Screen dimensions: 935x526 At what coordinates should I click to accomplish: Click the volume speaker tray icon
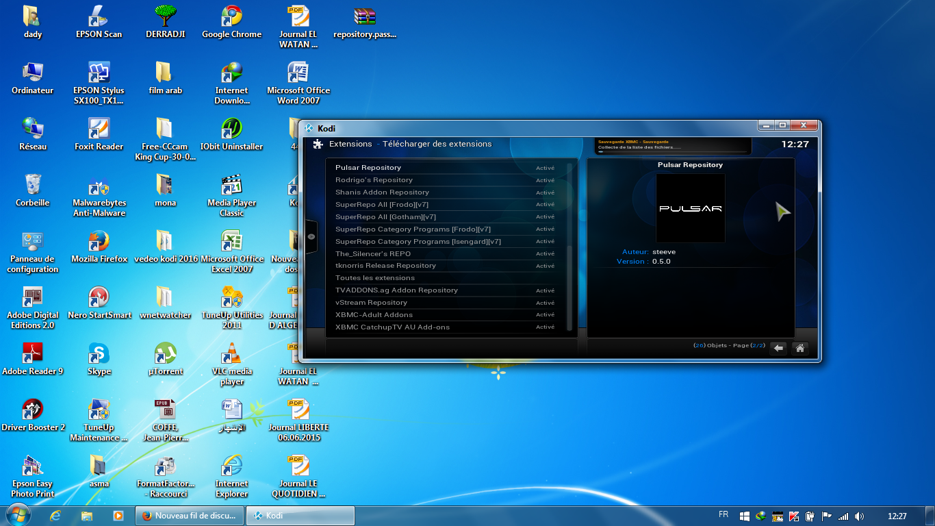pyautogui.click(x=859, y=516)
